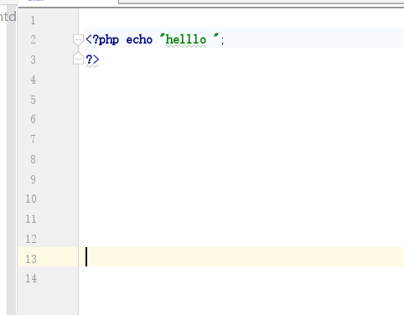Click line number 10 in the gutter

(31, 199)
